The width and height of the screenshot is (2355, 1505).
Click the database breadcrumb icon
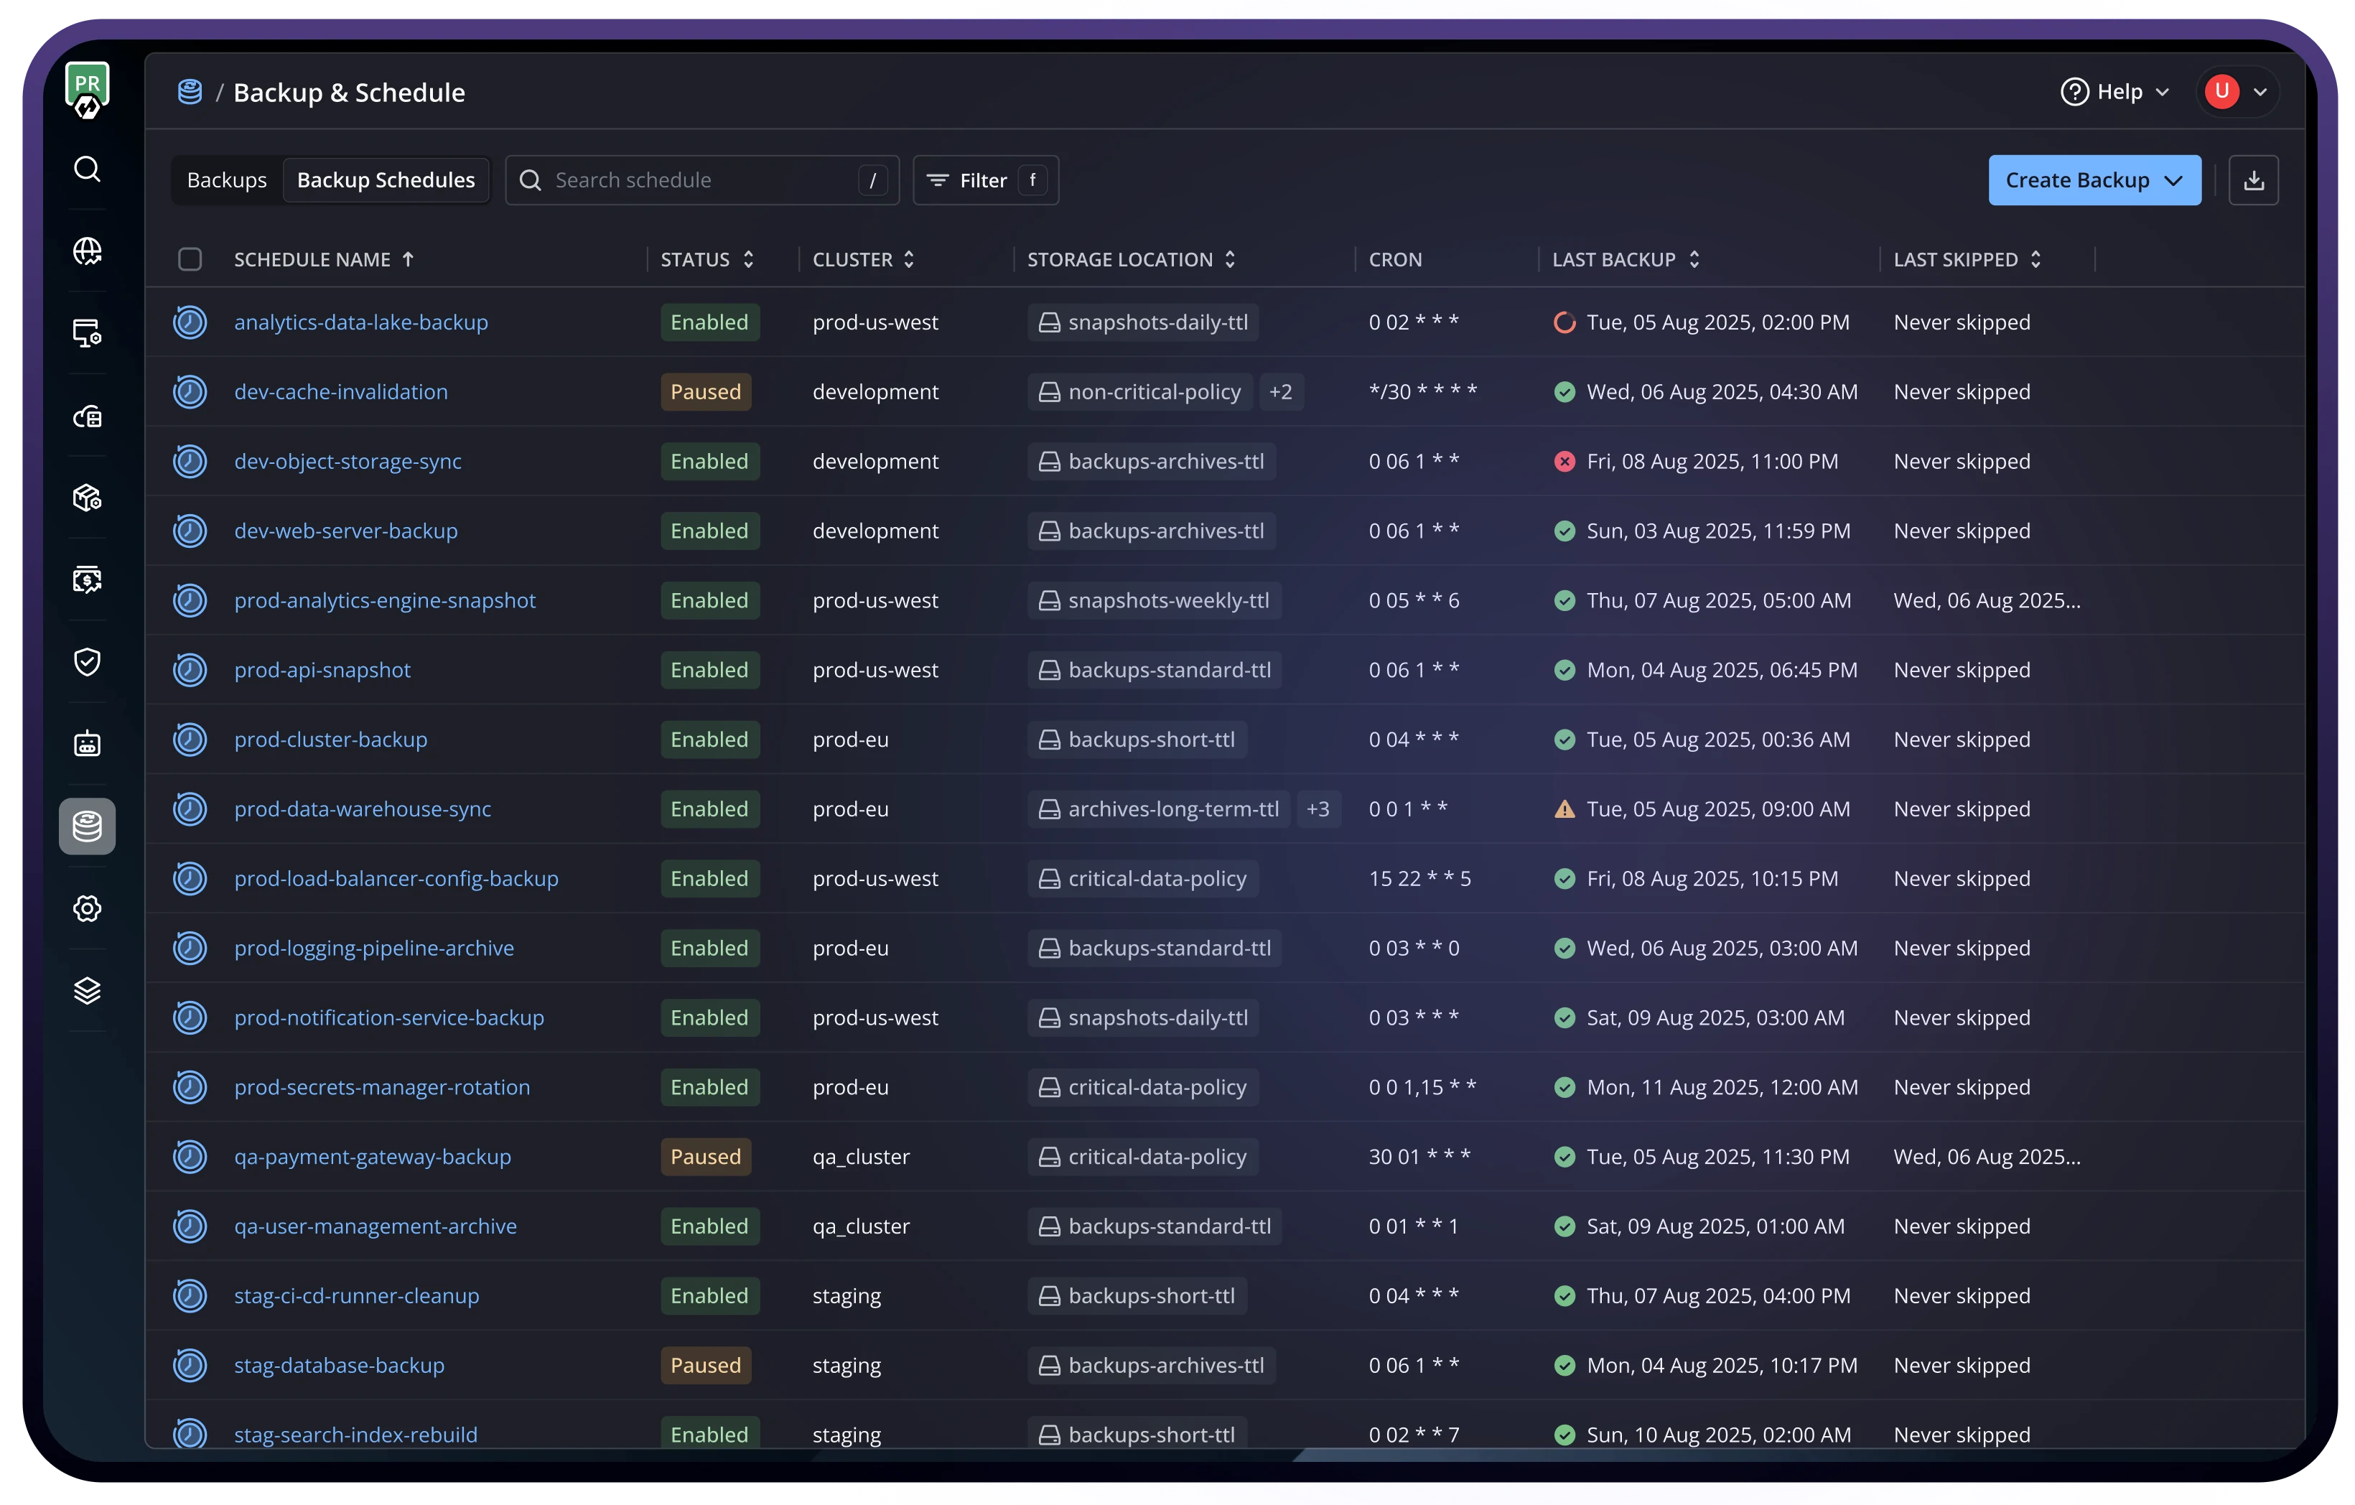pyautogui.click(x=190, y=92)
